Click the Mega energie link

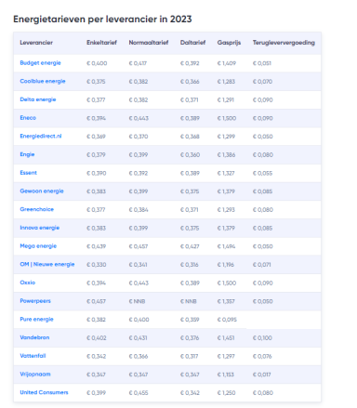coord(38,245)
